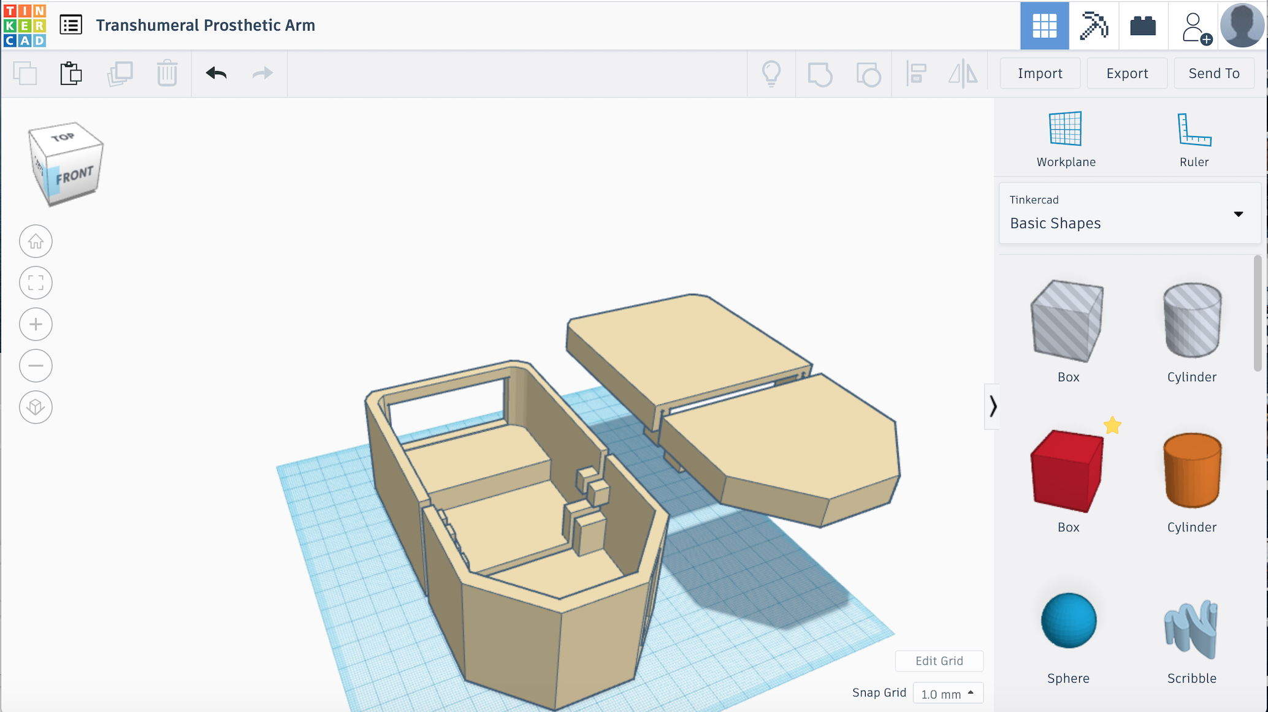Open the Blocks pickaxe mode
Image resolution: width=1268 pixels, height=712 pixels.
pos(1093,26)
